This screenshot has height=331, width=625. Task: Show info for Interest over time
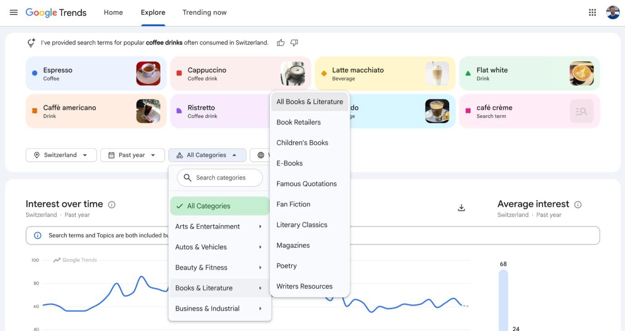click(x=112, y=204)
